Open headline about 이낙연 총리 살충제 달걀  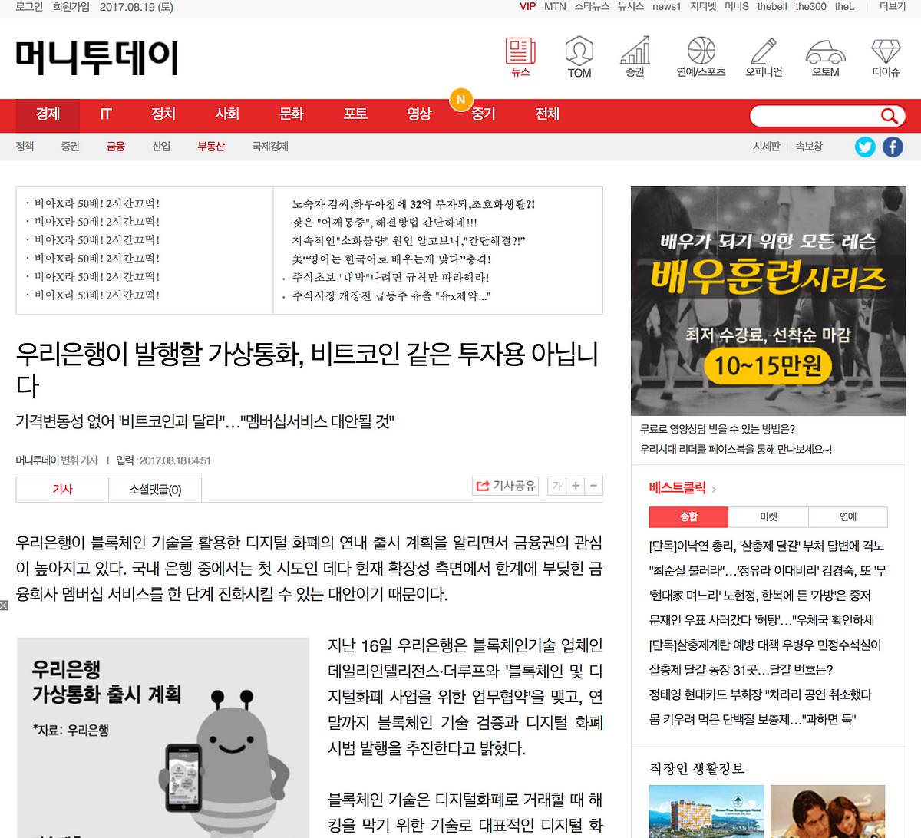pos(767,546)
